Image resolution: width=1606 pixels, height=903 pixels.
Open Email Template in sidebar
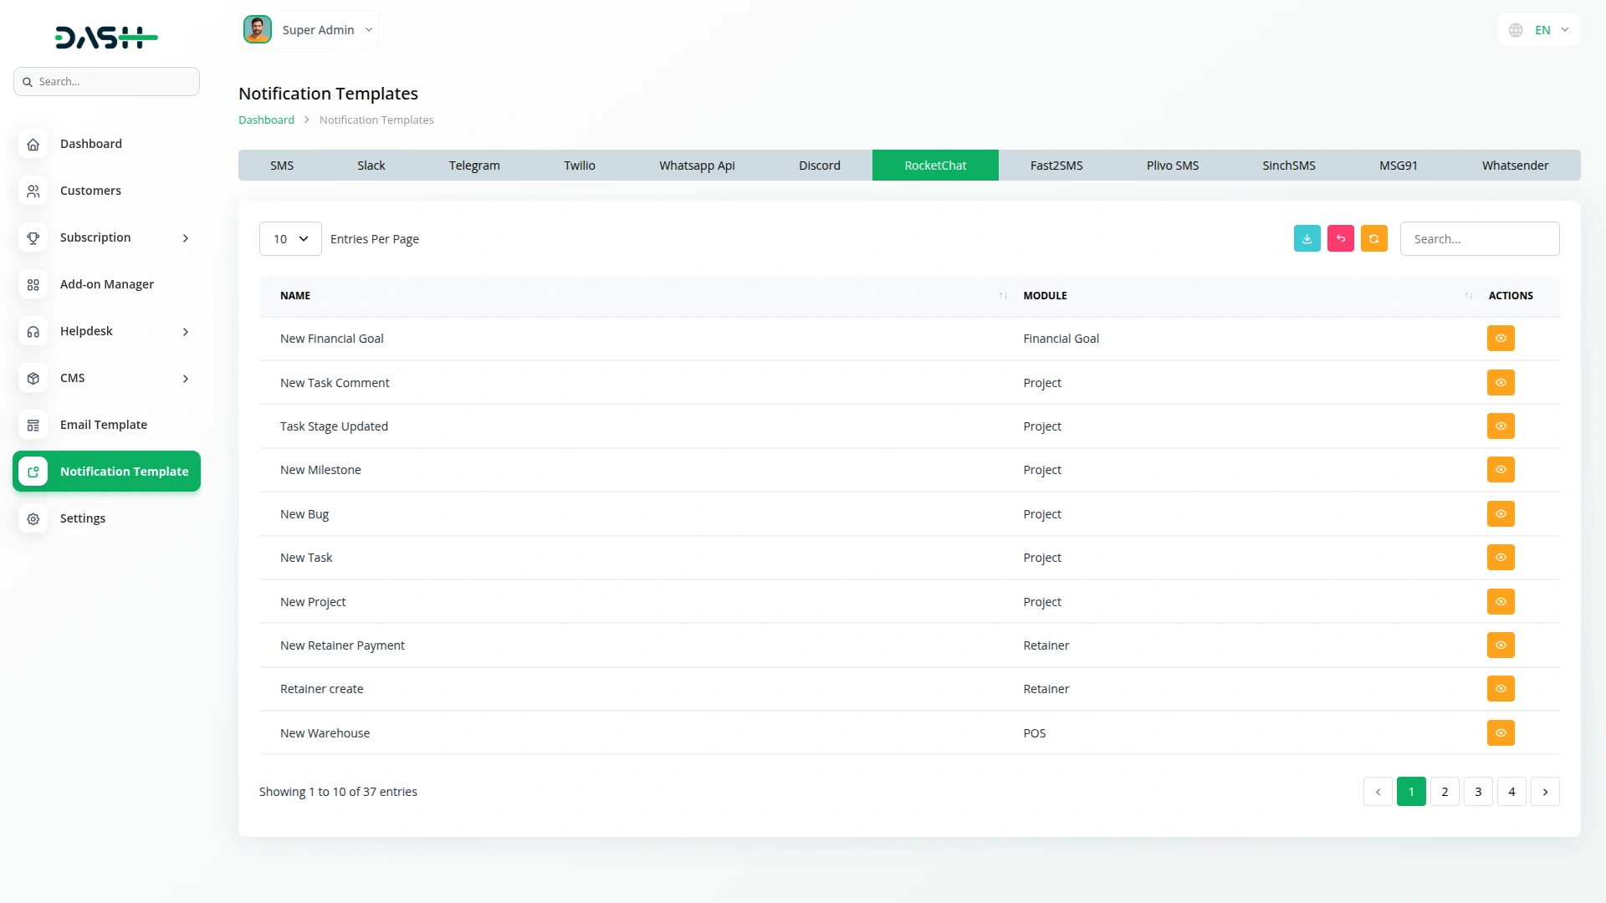(x=103, y=425)
